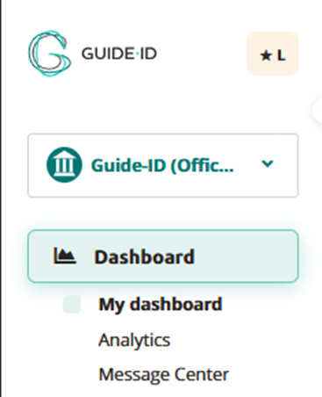Image resolution: width=322 pixels, height=397 pixels.
Task: Click the partially visible round button at the right edge
Action: point(317,111)
